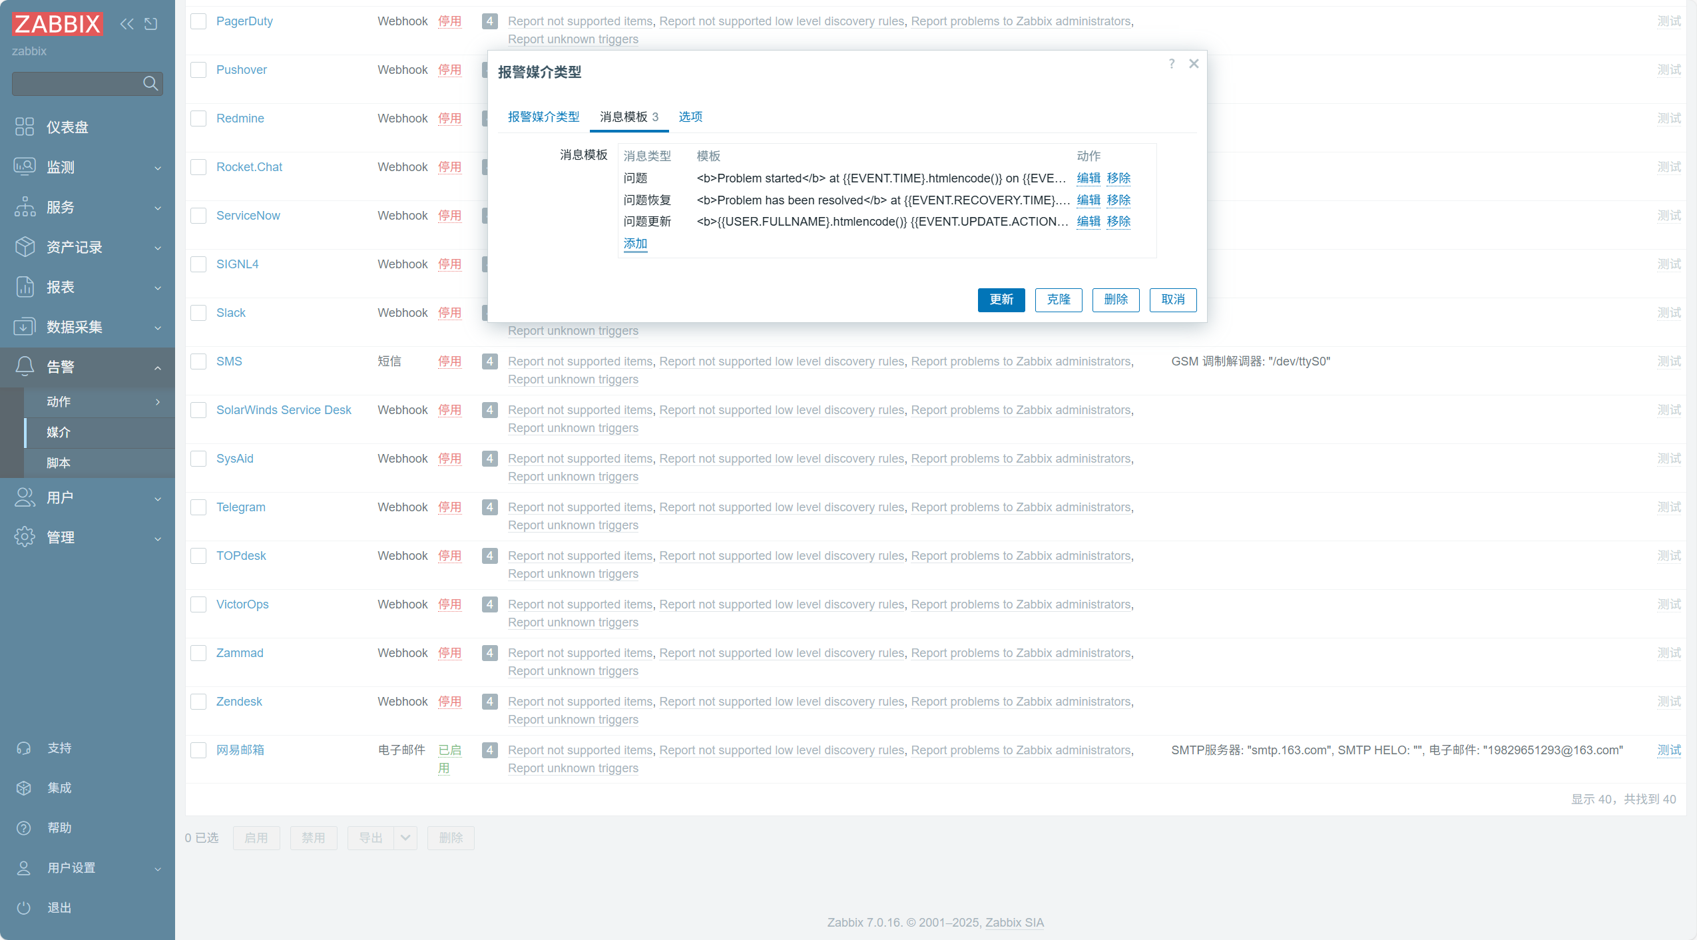Open the SolarWinds Service Desk media type

[284, 410]
